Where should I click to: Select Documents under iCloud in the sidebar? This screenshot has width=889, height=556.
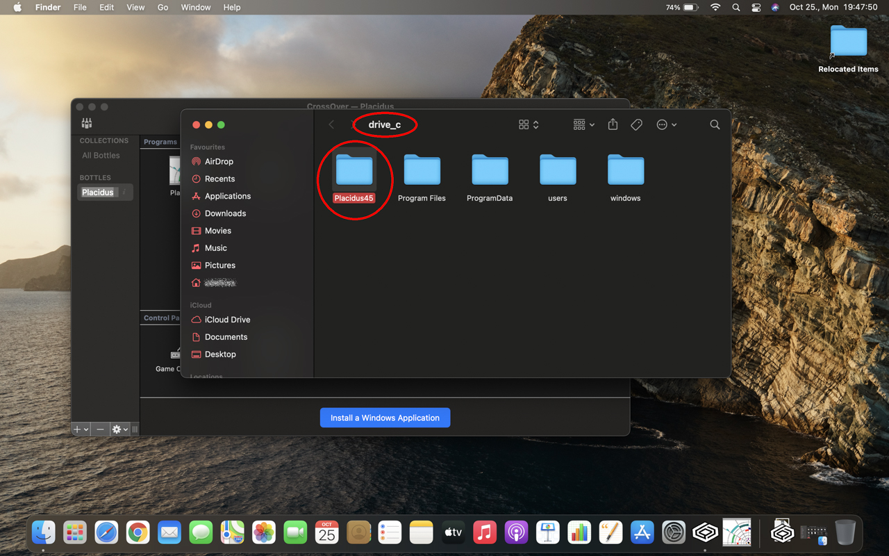[219, 337]
